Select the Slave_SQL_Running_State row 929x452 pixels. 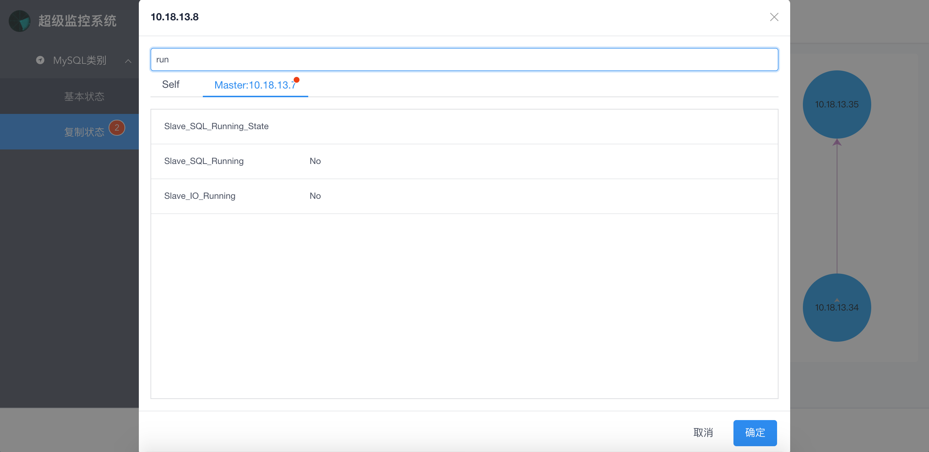point(216,126)
